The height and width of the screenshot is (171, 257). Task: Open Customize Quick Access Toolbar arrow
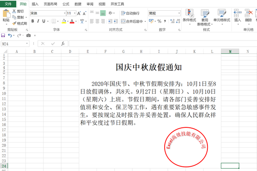[x=35, y=36]
